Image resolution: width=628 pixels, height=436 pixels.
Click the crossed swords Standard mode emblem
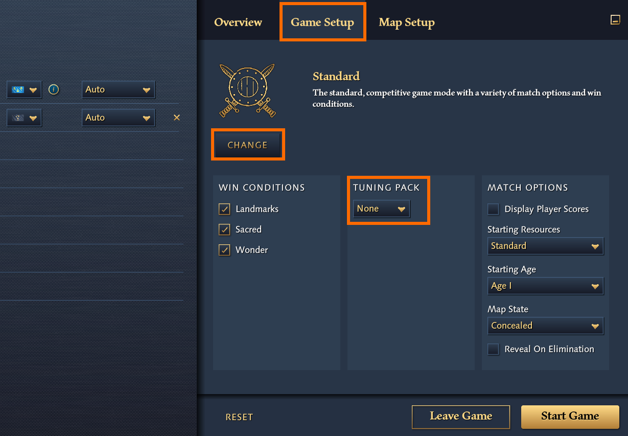[247, 90]
